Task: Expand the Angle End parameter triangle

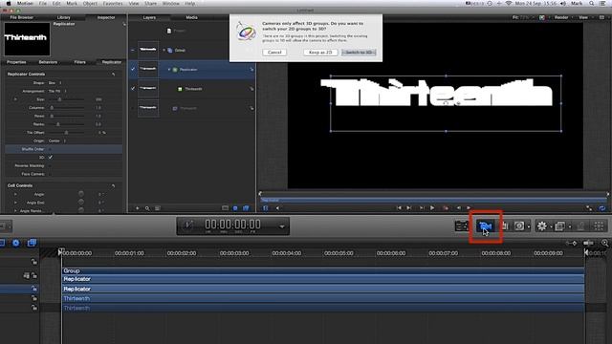Action: click(x=15, y=203)
